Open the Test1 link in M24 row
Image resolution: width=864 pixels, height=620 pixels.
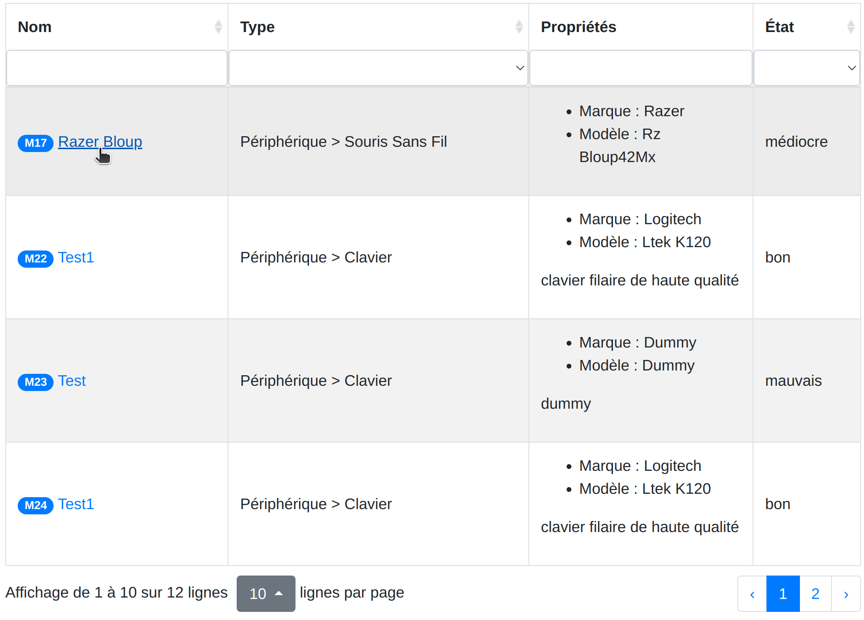[x=76, y=504]
